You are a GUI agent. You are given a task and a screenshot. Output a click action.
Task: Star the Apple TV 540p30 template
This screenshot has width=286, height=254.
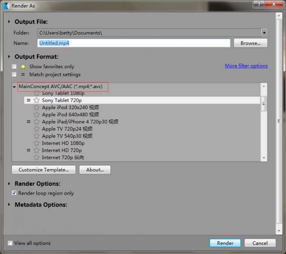click(x=37, y=136)
